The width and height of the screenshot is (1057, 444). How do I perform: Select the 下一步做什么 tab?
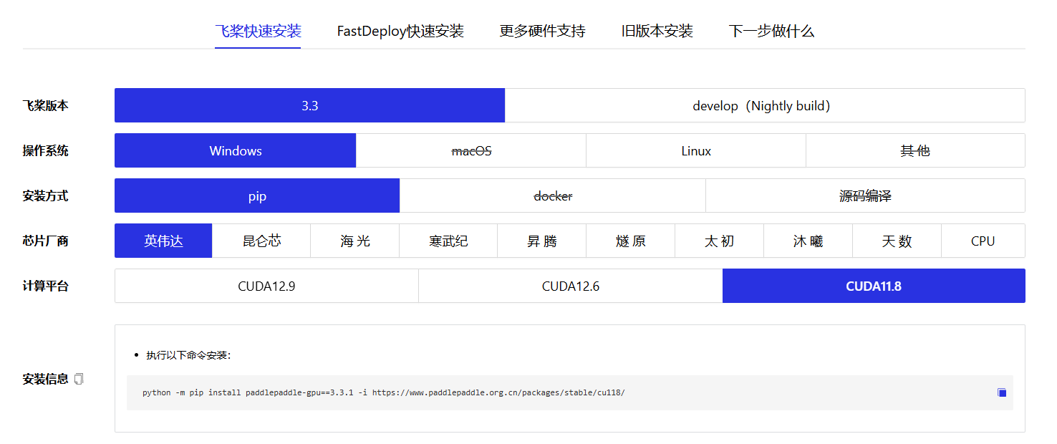tap(771, 32)
